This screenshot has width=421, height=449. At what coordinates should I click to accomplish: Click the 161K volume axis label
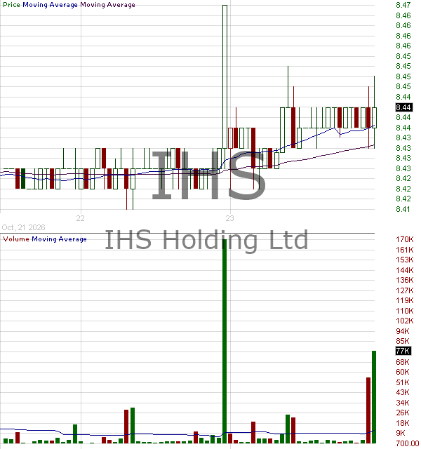click(405, 250)
